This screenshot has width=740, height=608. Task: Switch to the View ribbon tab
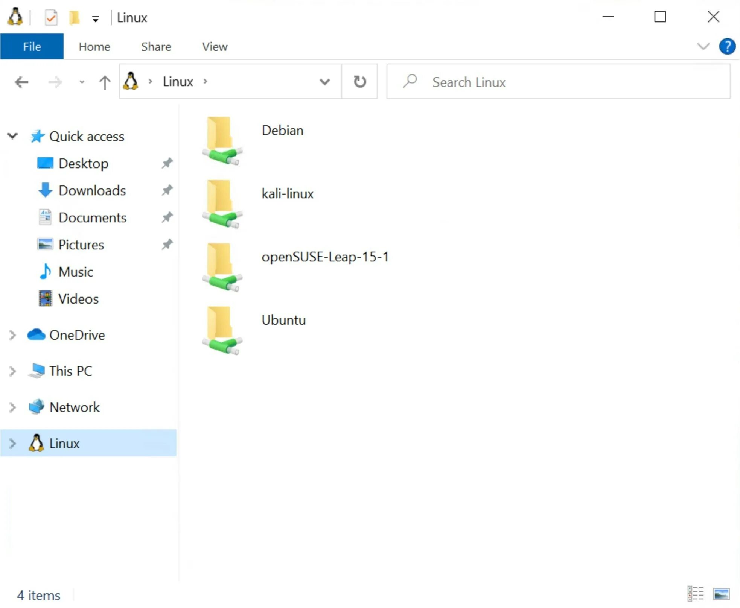215,47
